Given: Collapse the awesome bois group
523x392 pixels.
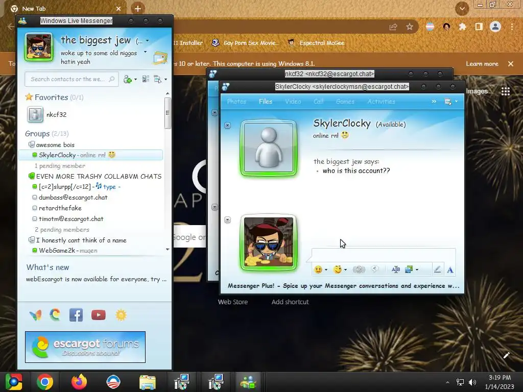Looking at the screenshot, I should pos(31,144).
